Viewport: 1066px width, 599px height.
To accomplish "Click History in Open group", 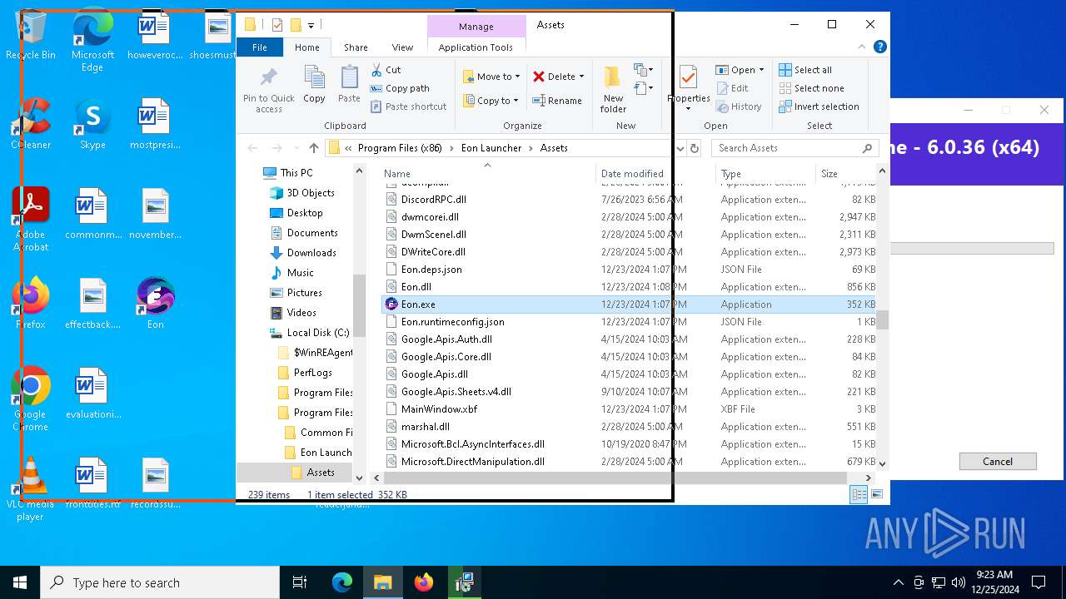I will click(739, 106).
